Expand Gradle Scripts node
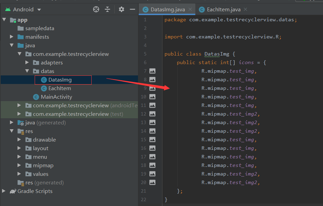This screenshot has height=206, width=323. point(4,191)
